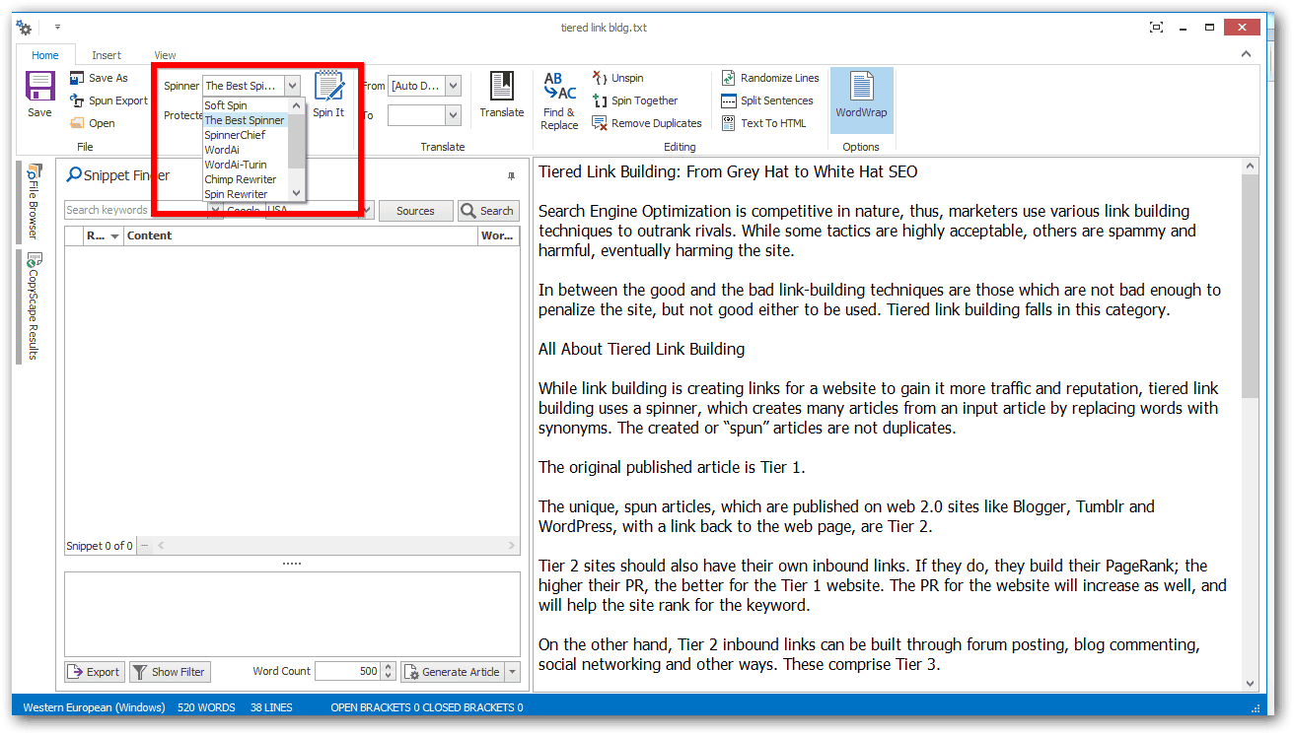Open the quick access toolbar dropdown

[57, 28]
